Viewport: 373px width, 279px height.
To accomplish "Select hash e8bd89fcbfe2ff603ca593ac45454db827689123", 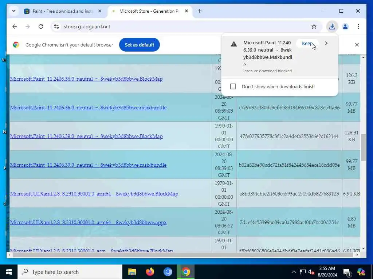I will point(289,194).
